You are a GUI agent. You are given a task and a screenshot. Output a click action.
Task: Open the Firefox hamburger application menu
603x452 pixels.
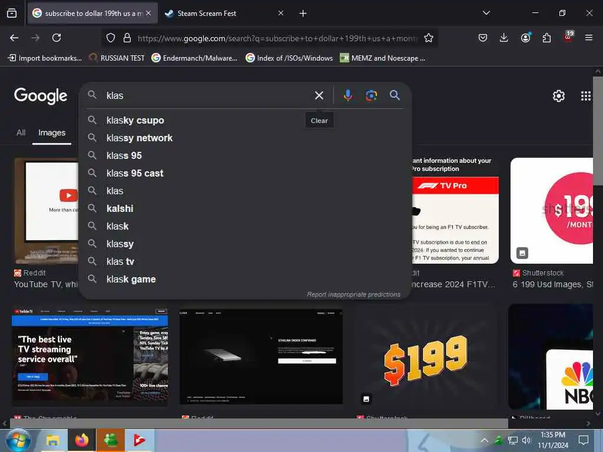[x=588, y=38]
